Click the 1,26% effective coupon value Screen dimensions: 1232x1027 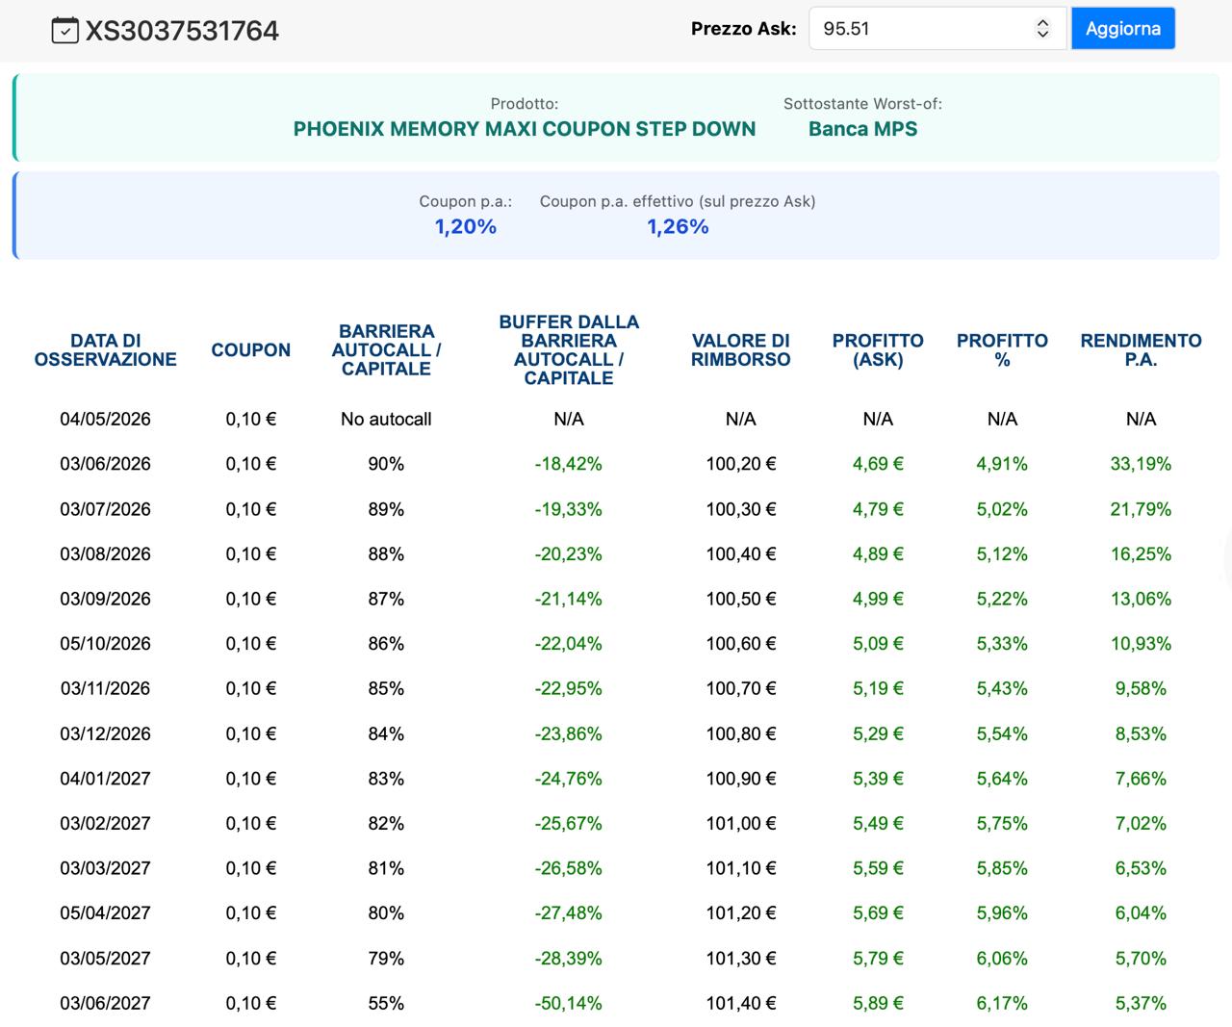(x=678, y=227)
